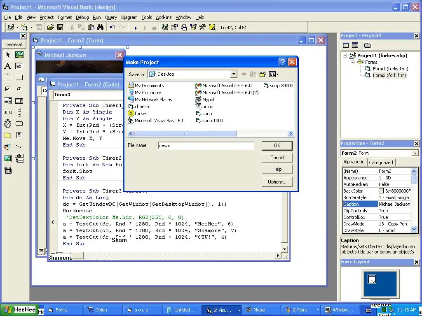Select the TextBox tool in the toolbox

[19, 66]
